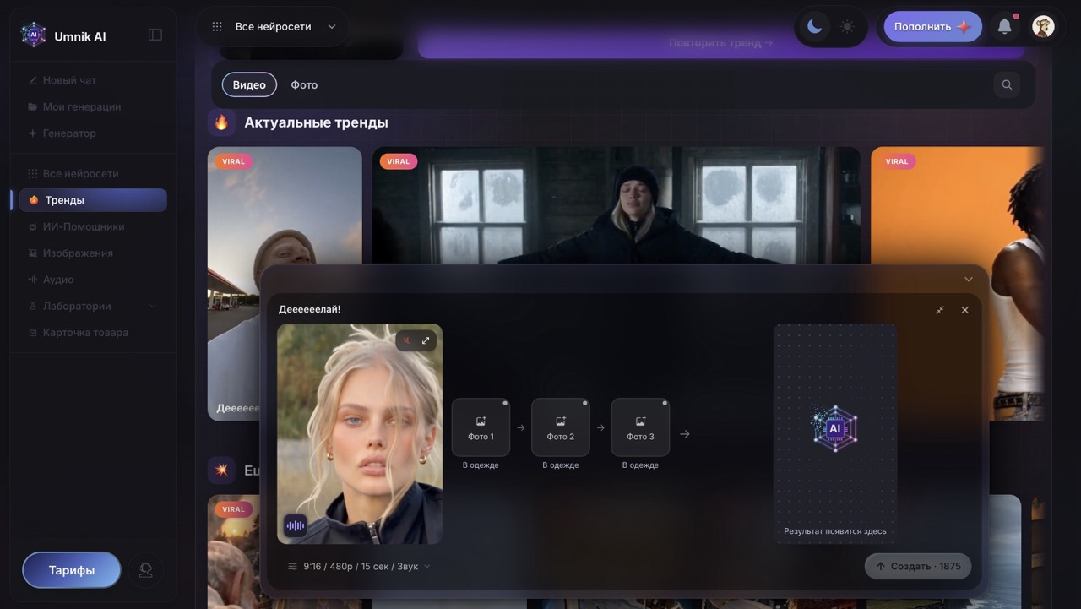Upload image to Фото 2 slot

(561, 427)
